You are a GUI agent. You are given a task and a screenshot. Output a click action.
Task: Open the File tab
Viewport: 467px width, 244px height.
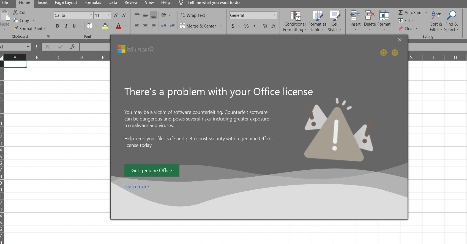[5, 2]
